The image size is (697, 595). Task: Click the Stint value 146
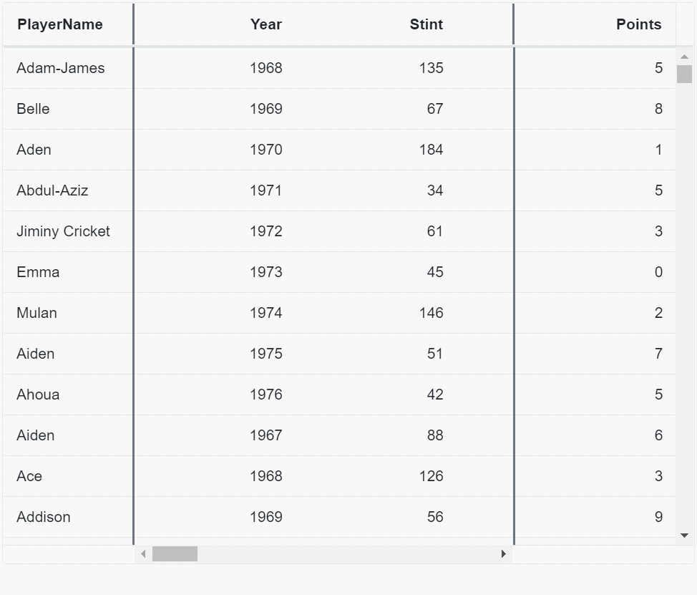(431, 313)
